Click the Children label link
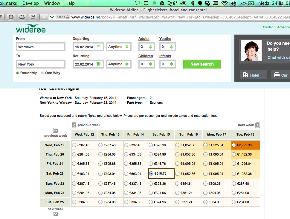This screenshot has width=290, height=219. click(146, 56)
